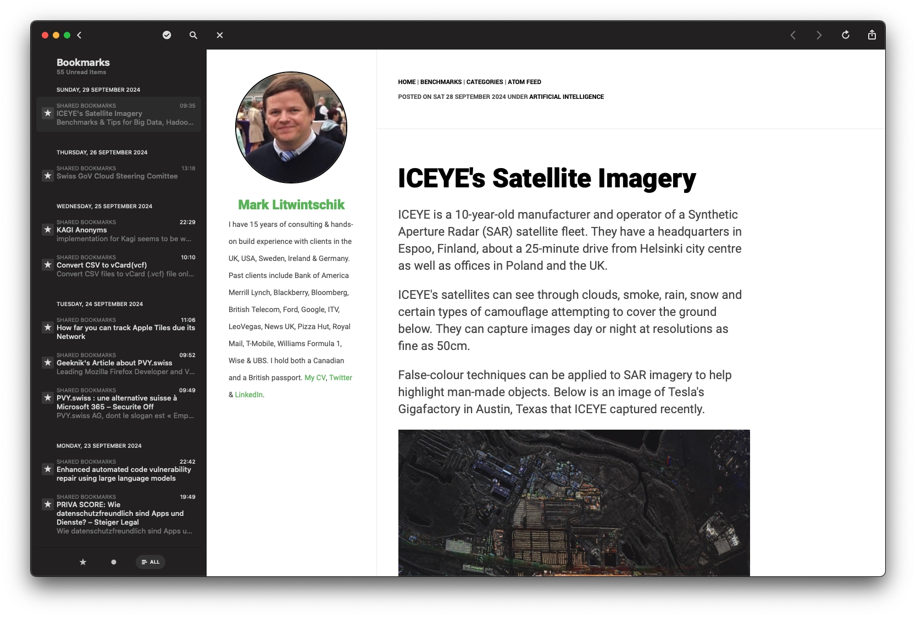Go to next article arrow
Image resolution: width=916 pixels, height=617 pixels.
click(819, 35)
